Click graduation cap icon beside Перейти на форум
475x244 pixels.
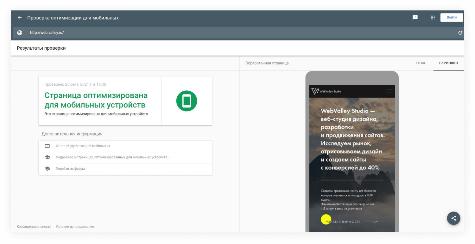[x=47, y=169]
